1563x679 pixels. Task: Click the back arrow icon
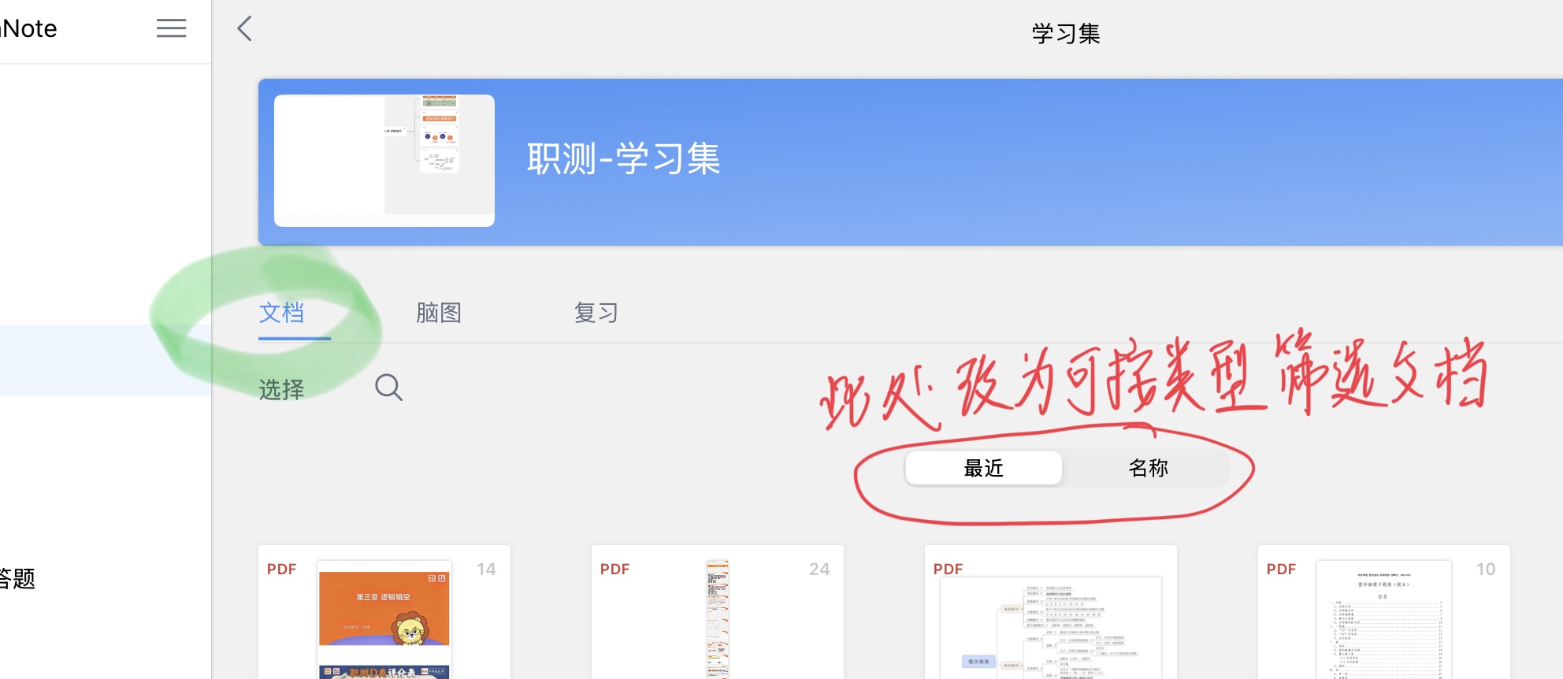pos(245,29)
